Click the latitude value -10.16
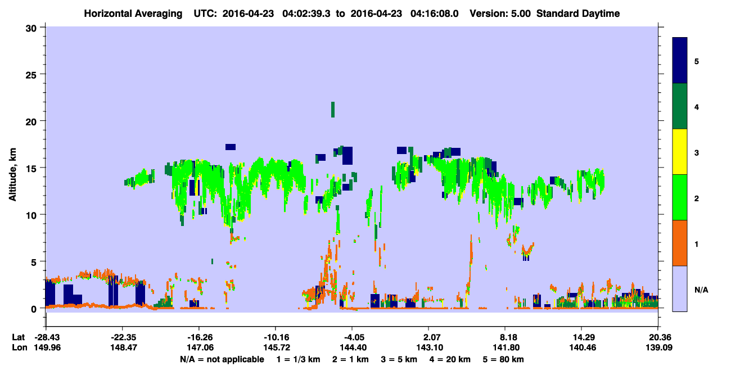The image size is (731, 375). point(275,337)
